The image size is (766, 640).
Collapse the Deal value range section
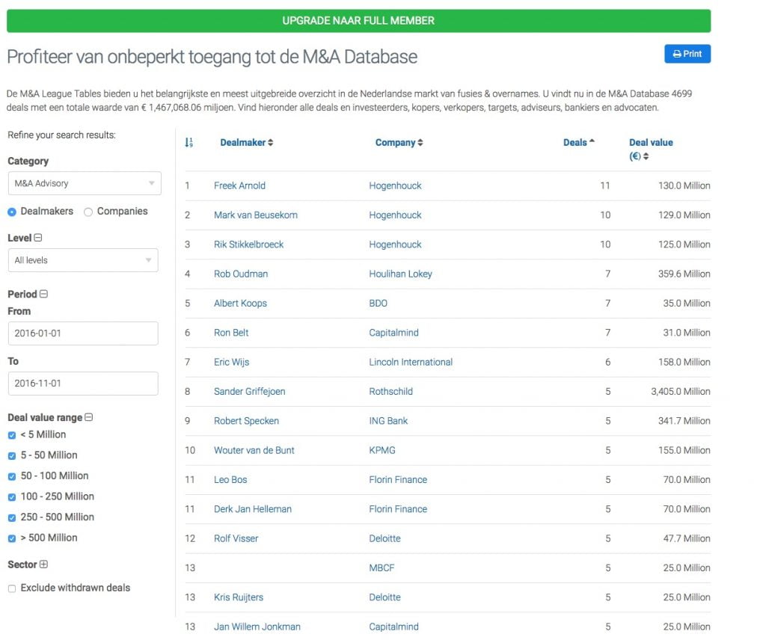tap(88, 417)
